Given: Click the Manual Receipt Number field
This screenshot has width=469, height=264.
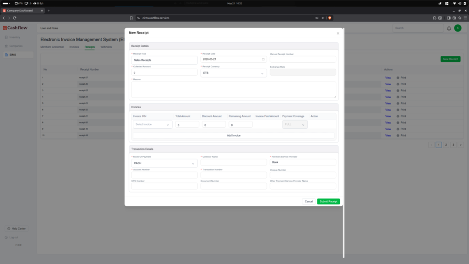Looking at the screenshot, I should click(x=303, y=59).
